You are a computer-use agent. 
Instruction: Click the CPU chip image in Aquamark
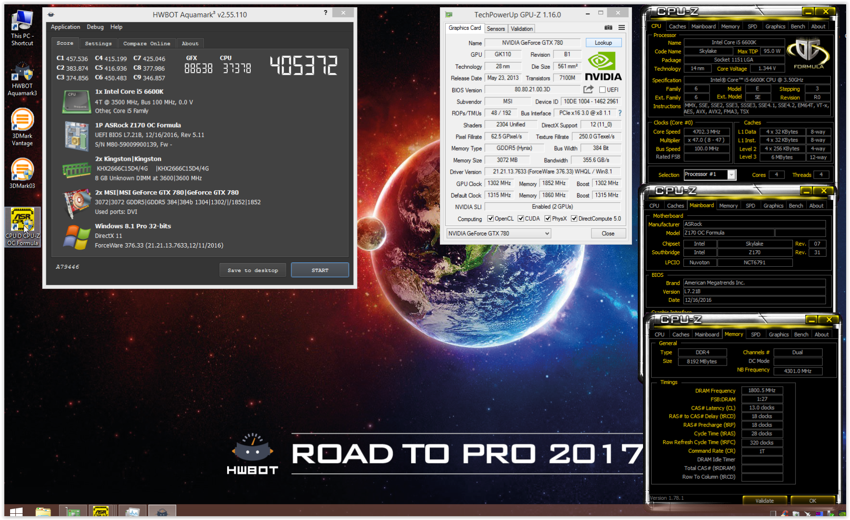click(x=77, y=102)
